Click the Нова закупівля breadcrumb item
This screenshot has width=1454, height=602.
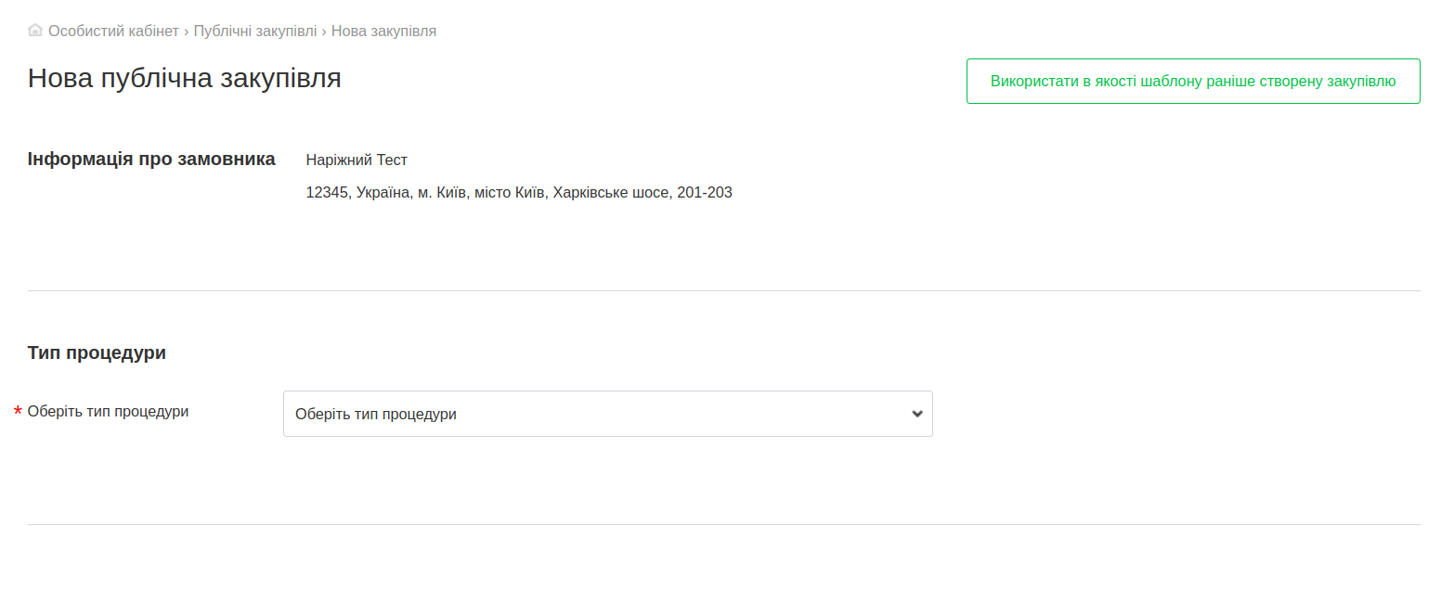click(x=383, y=31)
